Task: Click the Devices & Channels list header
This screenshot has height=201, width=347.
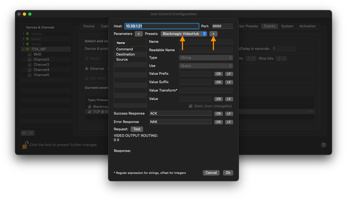Action: click(x=46, y=27)
